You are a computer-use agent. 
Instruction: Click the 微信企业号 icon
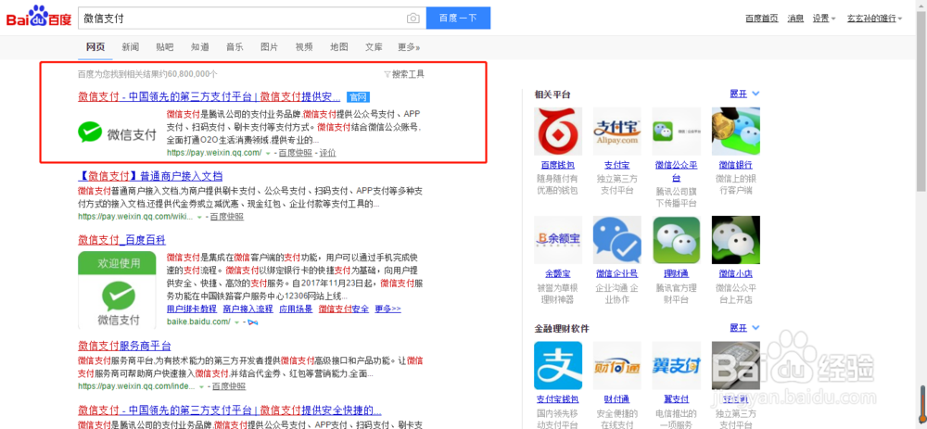point(617,240)
